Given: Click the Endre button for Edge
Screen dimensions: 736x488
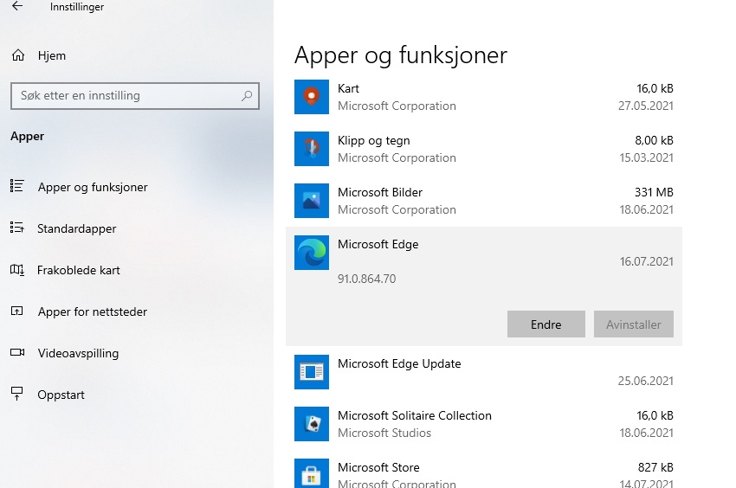Looking at the screenshot, I should 546,324.
